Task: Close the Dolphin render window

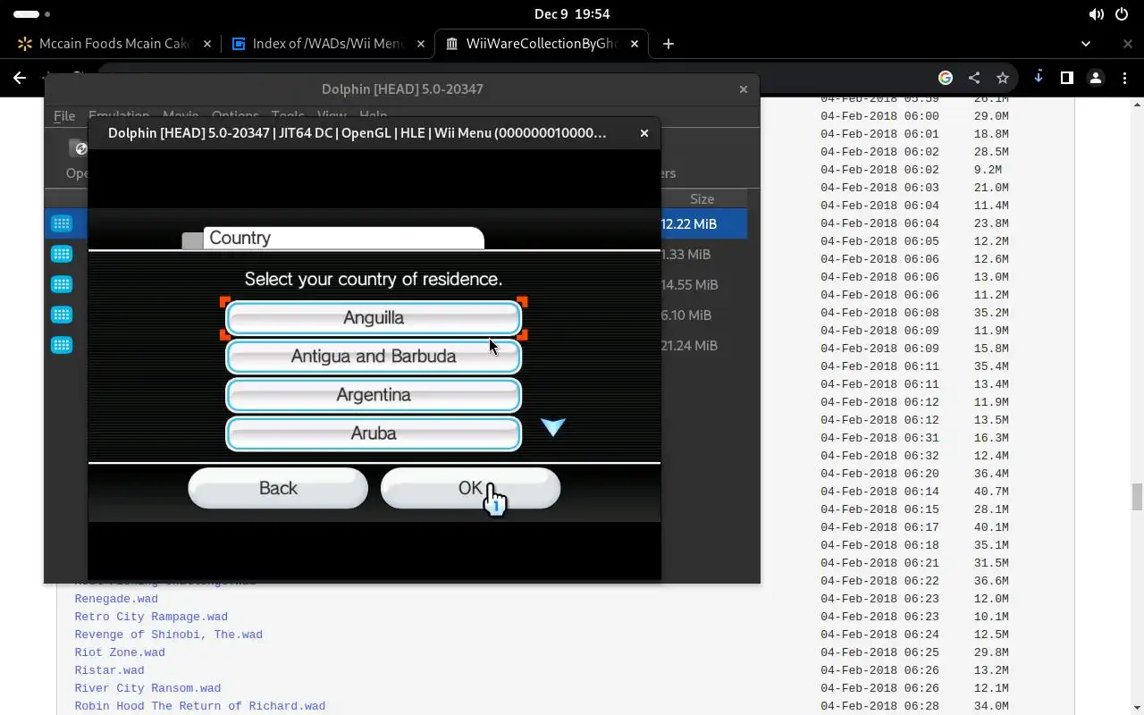Action: [643, 133]
